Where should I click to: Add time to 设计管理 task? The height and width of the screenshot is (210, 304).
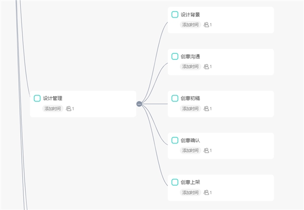[x=53, y=109]
